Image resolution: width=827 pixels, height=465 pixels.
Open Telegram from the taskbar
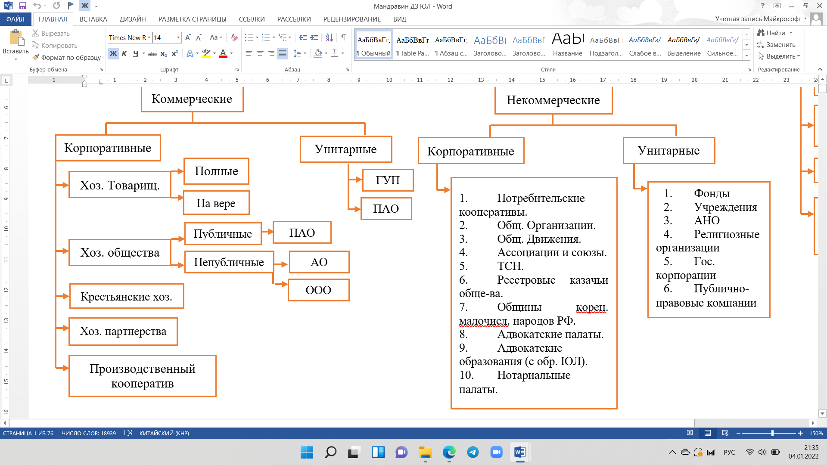pyautogui.click(x=473, y=452)
